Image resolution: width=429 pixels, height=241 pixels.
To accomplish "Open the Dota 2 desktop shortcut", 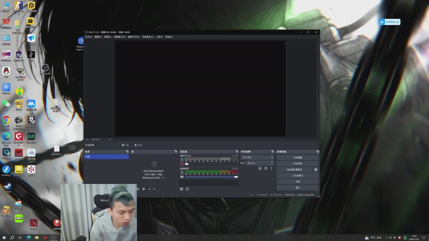I will (34, 224).
